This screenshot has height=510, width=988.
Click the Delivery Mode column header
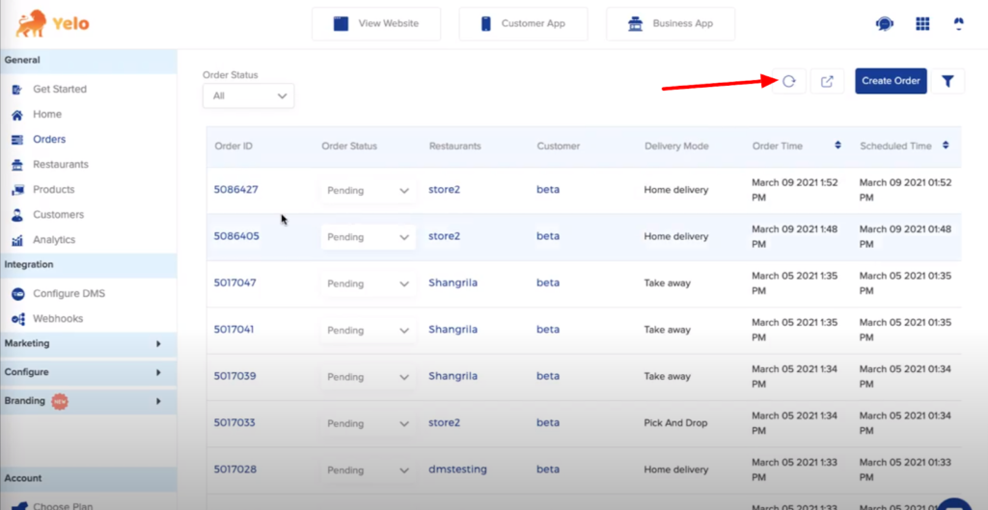click(x=676, y=147)
